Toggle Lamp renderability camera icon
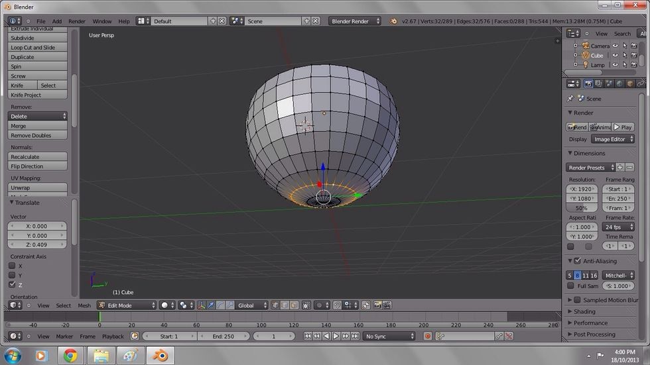This screenshot has height=365, width=650. (634, 64)
